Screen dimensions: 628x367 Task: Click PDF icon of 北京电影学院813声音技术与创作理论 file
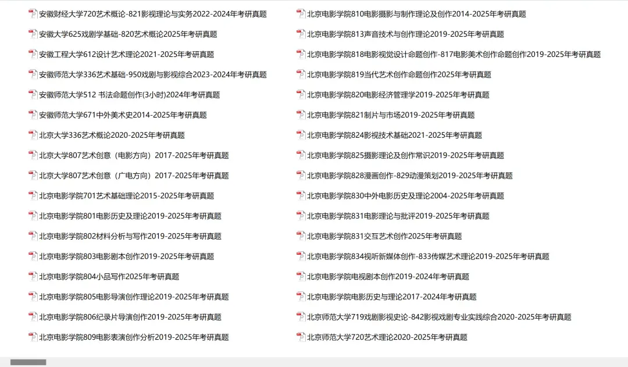(x=301, y=34)
